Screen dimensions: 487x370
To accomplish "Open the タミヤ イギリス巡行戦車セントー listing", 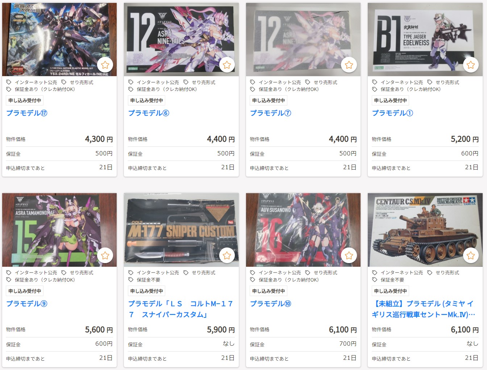I will click(424, 309).
